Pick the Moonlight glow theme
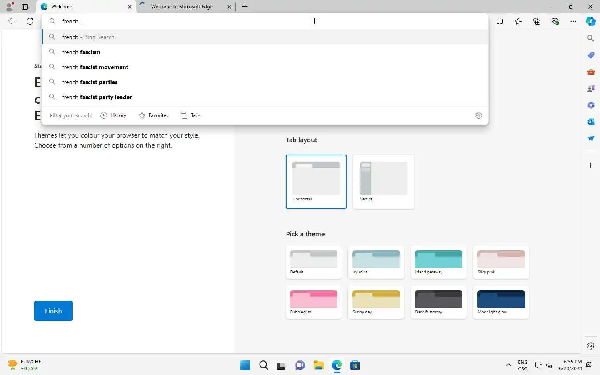Screen dimensions: 600x375 (501, 302)
